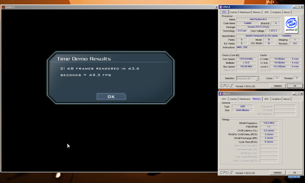Close the DOOM 3 window
This screenshot has height=183, width=305.
(x=216, y=7)
